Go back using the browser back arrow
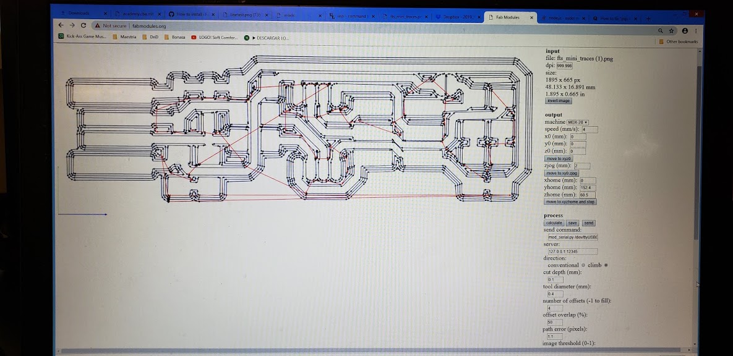The height and width of the screenshot is (356, 733). 61,25
